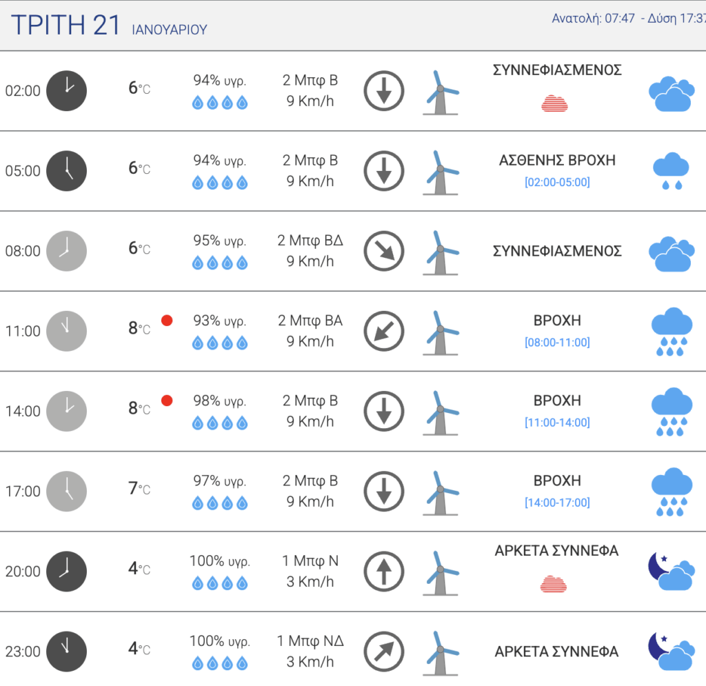Click the ΑΣΘΕΝΗΣ ΒΡΟΧΗ forecast label
Screen dimensions: 706x686
(x=557, y=160)
